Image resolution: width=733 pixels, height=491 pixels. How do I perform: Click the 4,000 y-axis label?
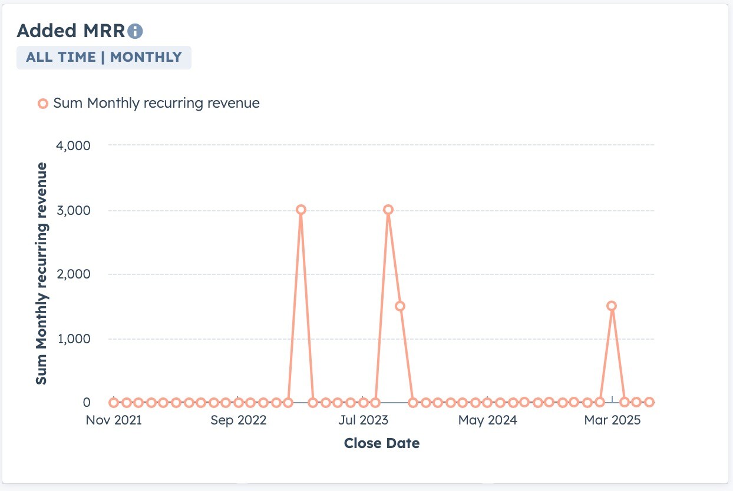pos(74,145)
